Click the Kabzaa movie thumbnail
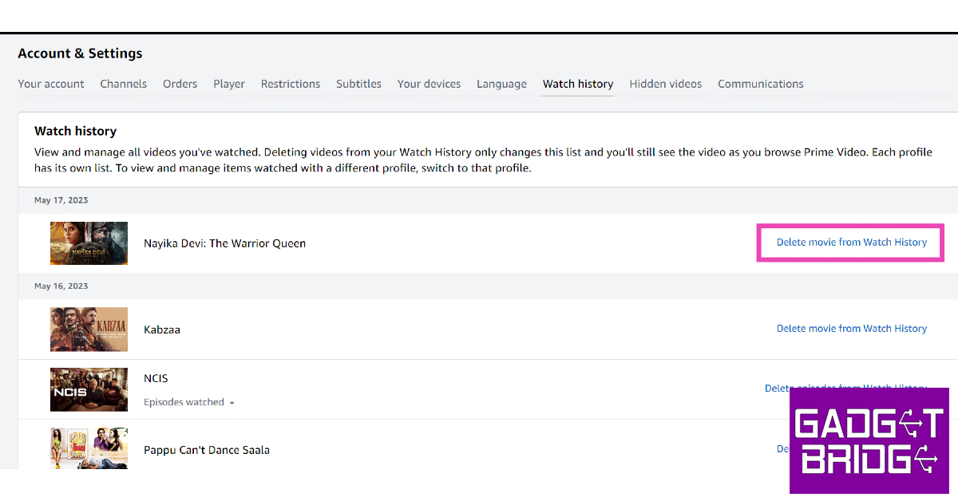 (x=89, y=329)
